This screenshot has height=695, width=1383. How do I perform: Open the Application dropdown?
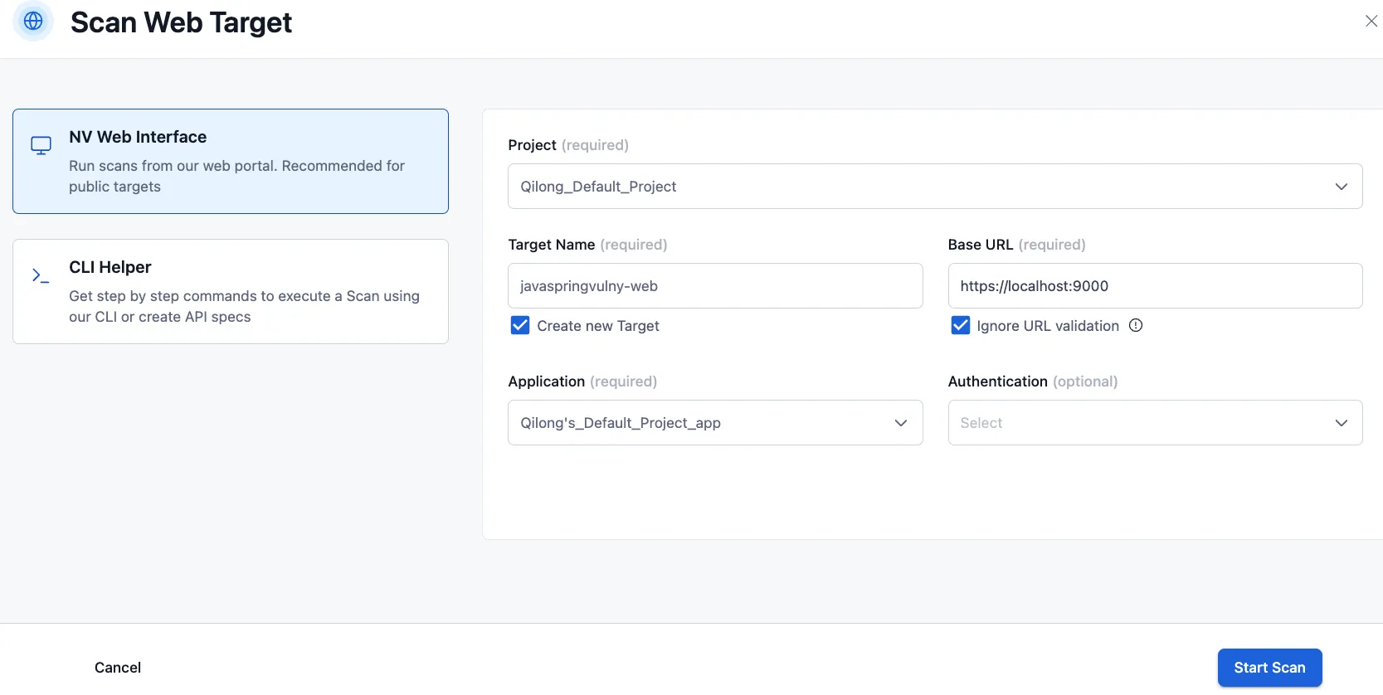point(715,422)
